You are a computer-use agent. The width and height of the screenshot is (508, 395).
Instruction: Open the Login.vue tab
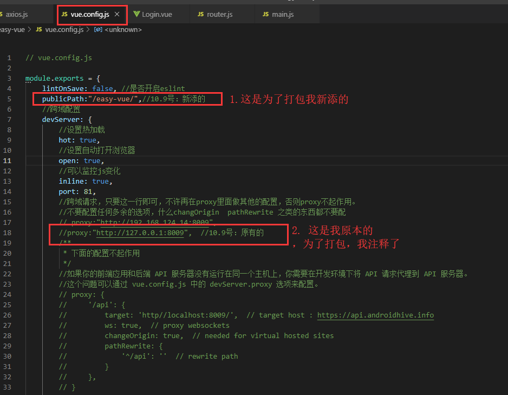[x=157, y=14]
